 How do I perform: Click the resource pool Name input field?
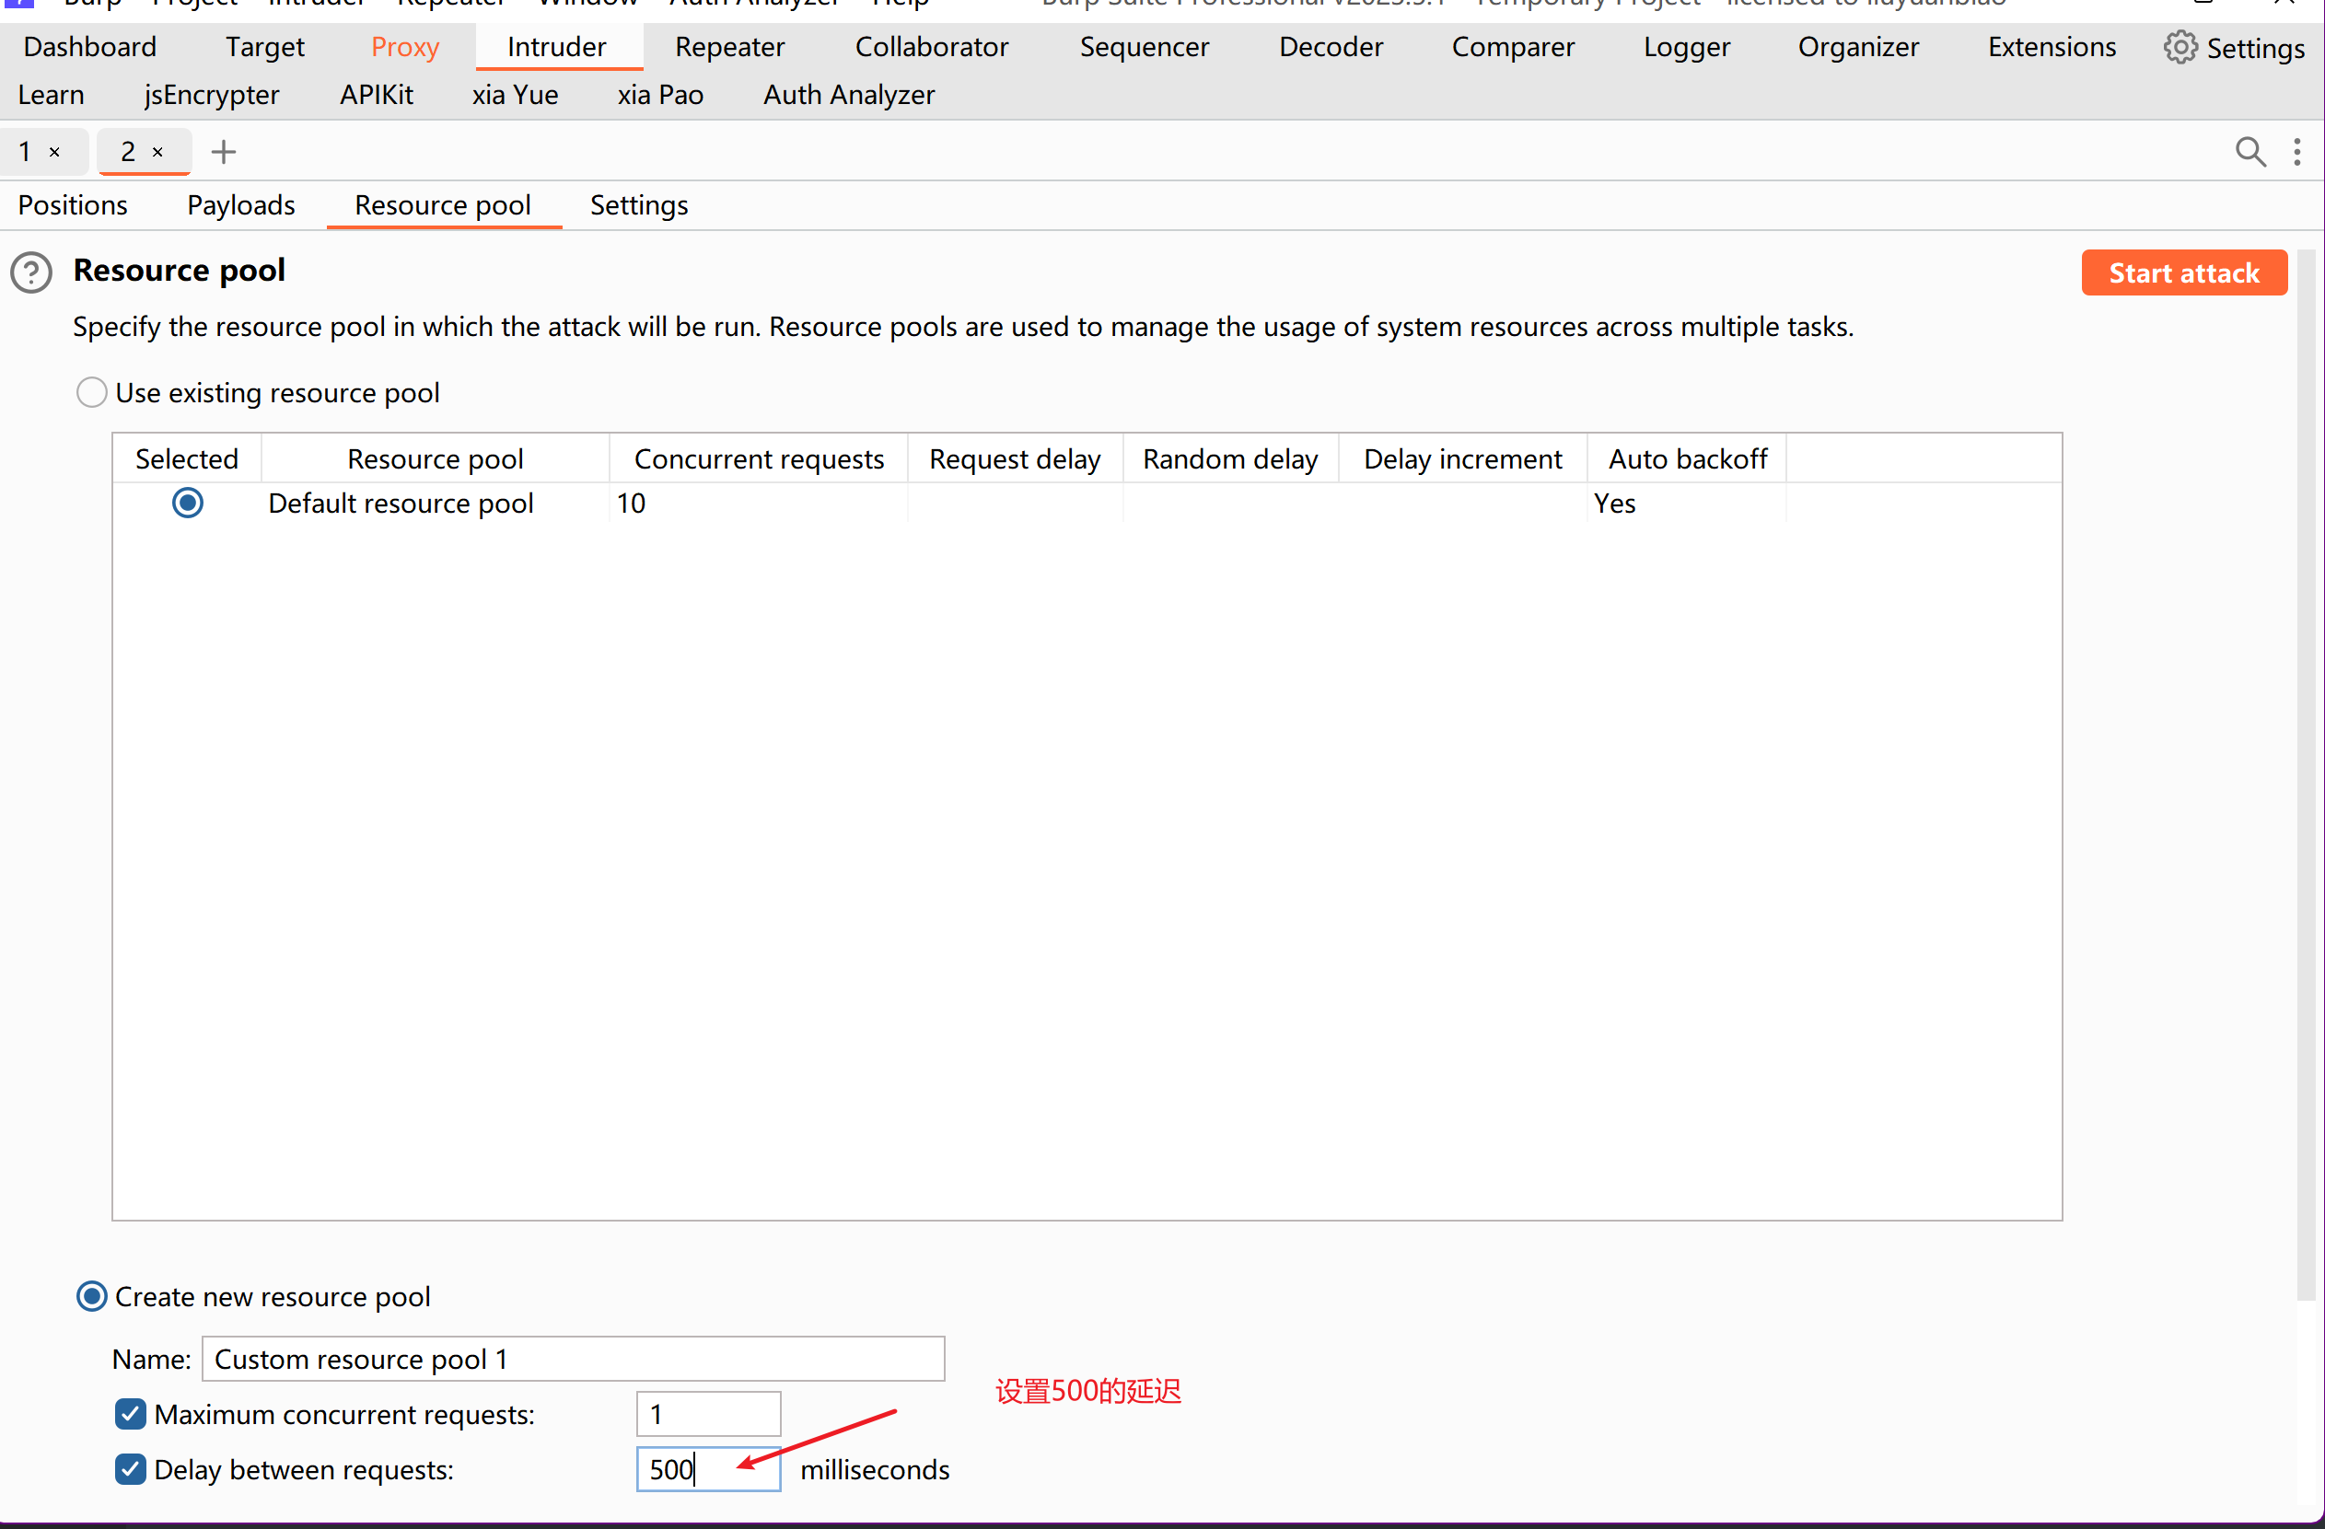tap(573, 1358)
